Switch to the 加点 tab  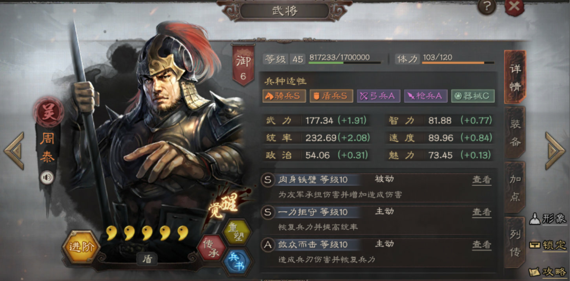click(x=515, y=187)
